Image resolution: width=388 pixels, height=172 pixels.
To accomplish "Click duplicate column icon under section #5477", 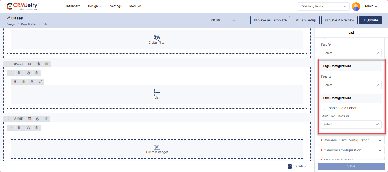I will [x=20, y=73].
